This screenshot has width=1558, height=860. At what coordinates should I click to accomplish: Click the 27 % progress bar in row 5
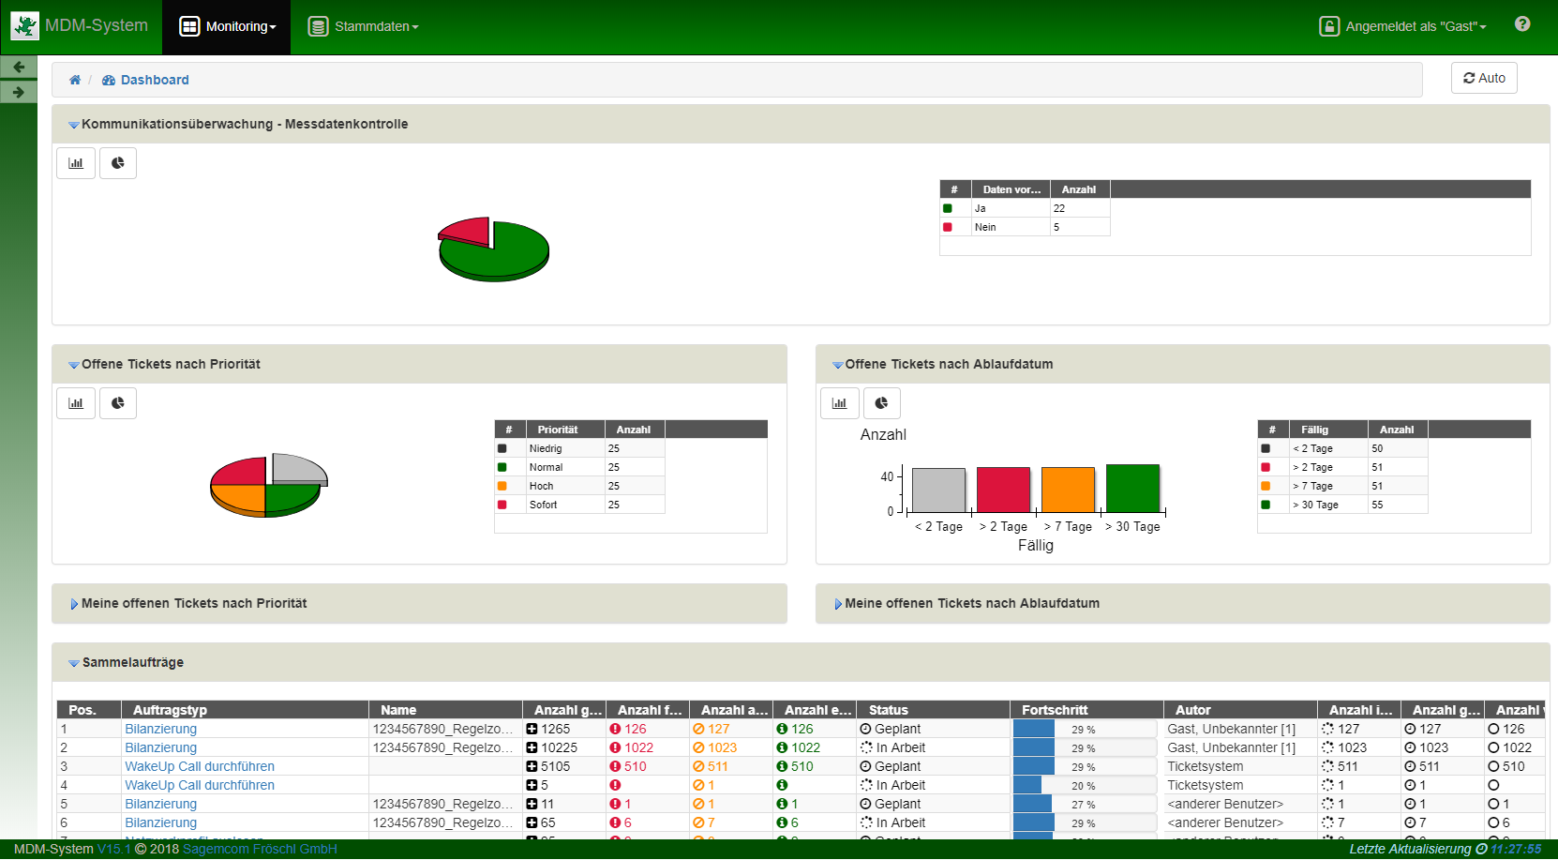pyautogui.click(x=1085, y=804)
